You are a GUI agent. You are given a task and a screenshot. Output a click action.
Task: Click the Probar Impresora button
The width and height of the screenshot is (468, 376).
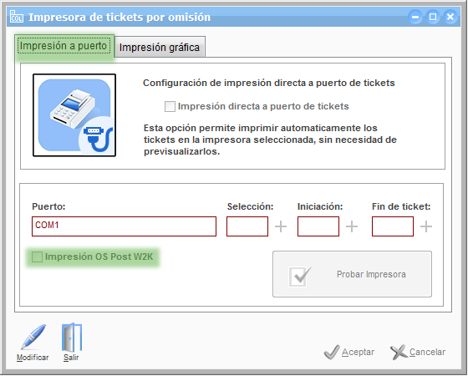[352, 274]
